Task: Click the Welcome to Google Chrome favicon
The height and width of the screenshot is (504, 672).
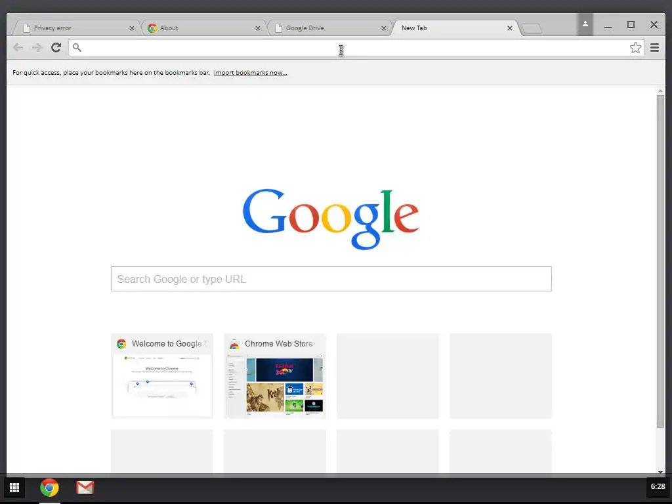Action: pyautogui.click(x=121, y=344)
